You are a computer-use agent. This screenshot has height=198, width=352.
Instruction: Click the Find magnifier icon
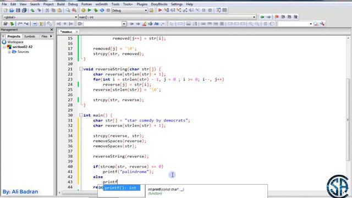click(68, 10)
